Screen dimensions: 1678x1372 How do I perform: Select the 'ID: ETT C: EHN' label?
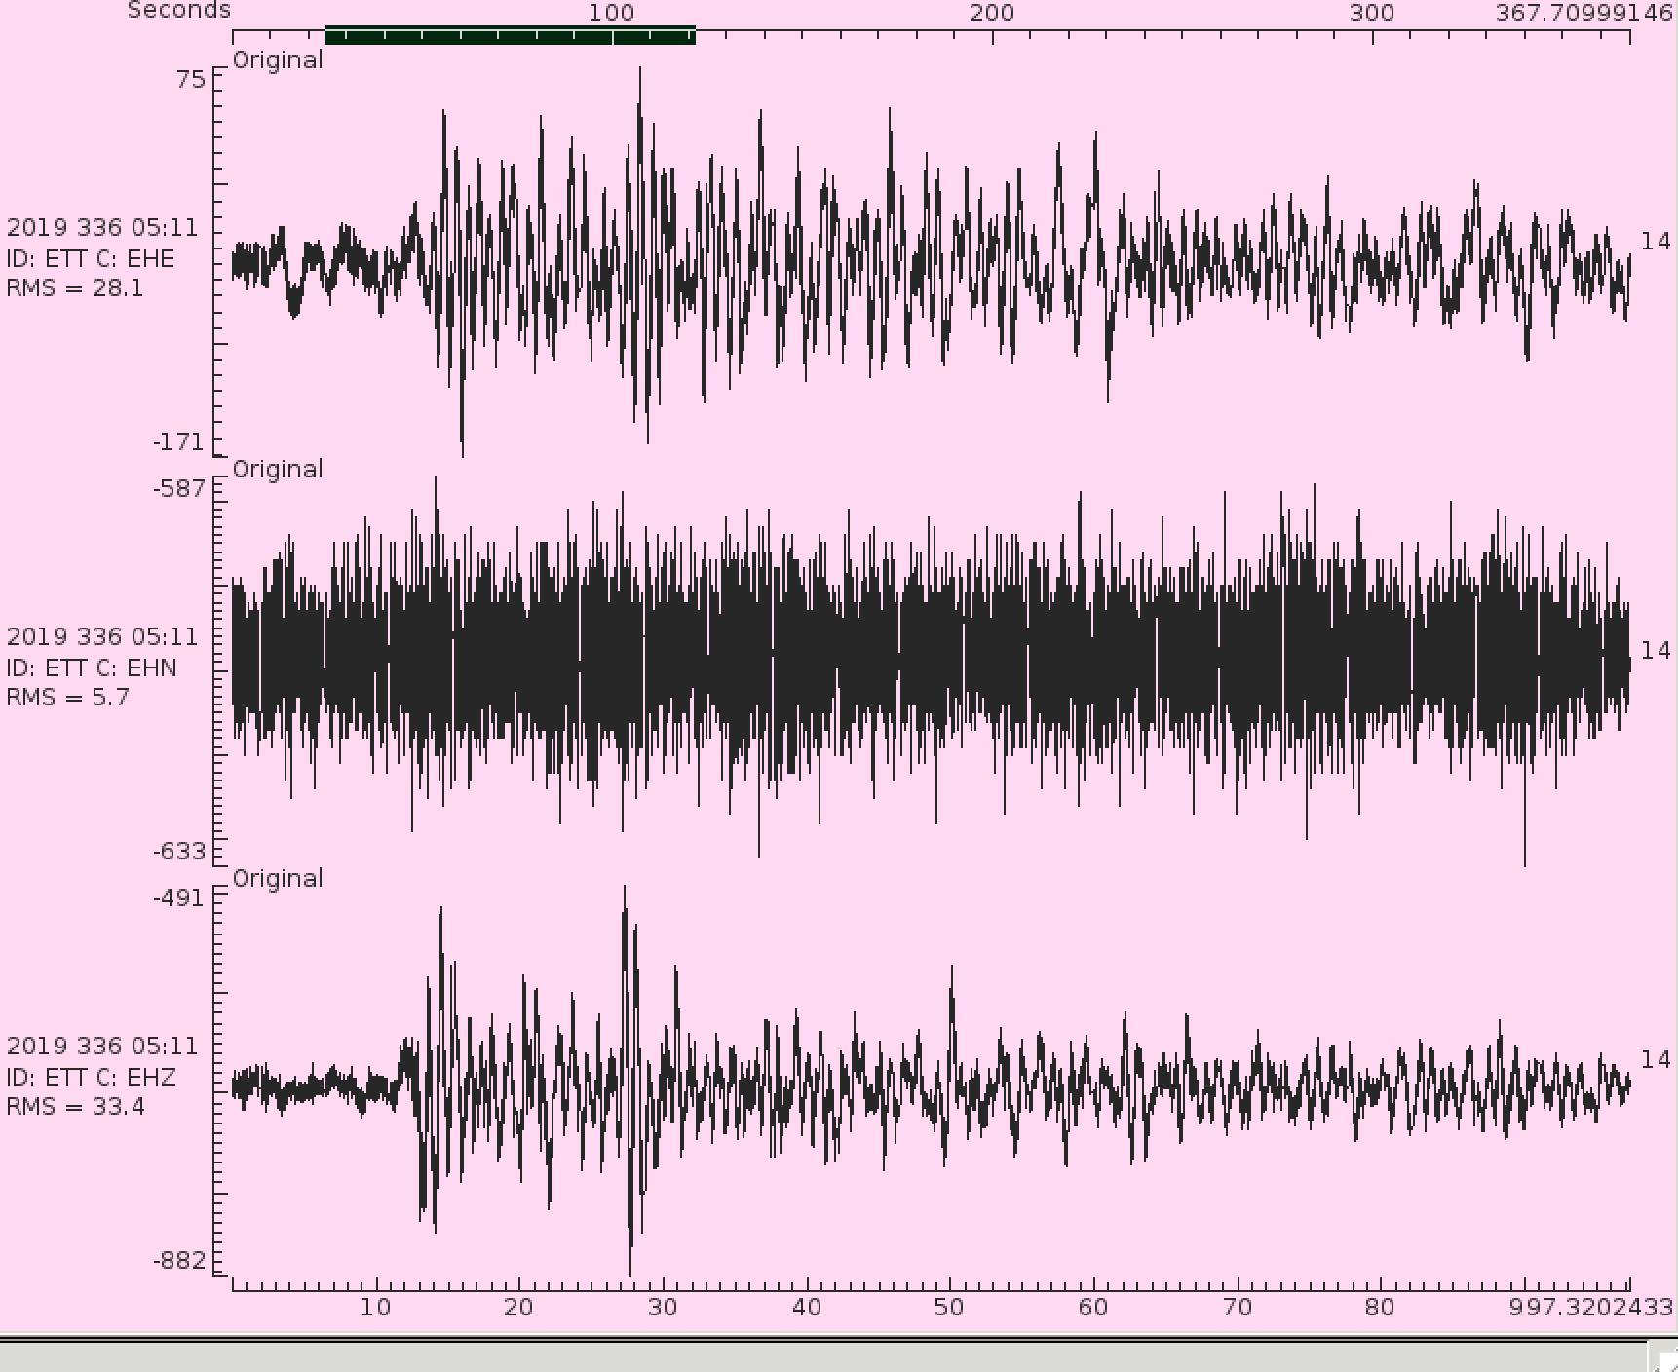[x=92, y=668]
